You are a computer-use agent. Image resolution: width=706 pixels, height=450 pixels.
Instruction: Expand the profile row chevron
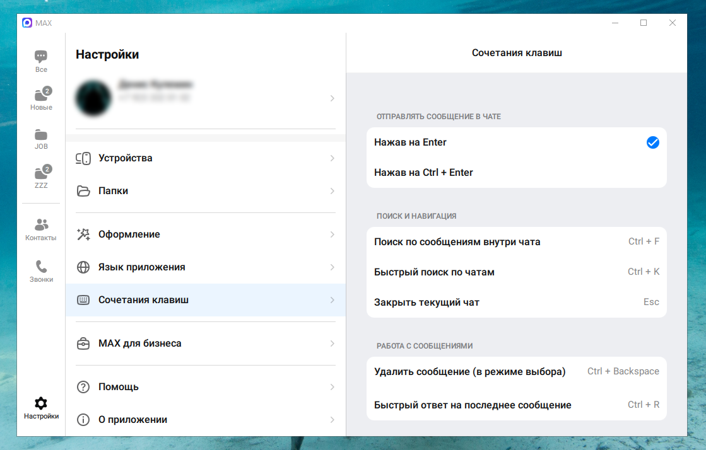pyautogui.click(x=332, y=98)
